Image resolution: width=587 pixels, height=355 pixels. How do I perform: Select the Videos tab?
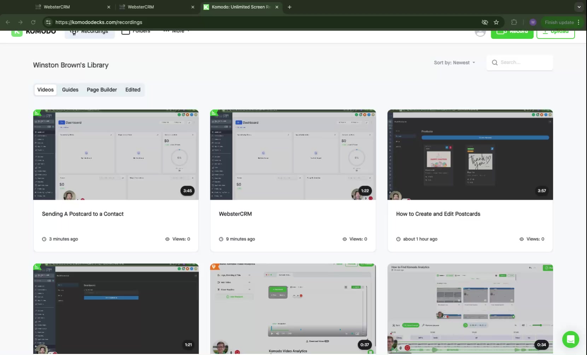(46, 90)
